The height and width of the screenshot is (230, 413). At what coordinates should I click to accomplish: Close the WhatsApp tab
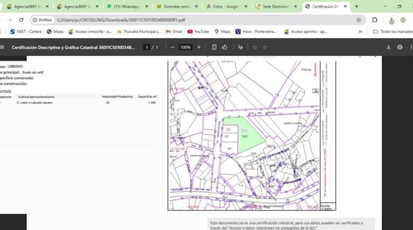coord(147,6)
